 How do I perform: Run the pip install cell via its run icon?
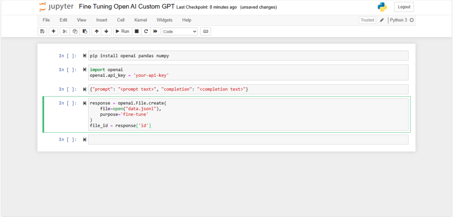point(84,56)
